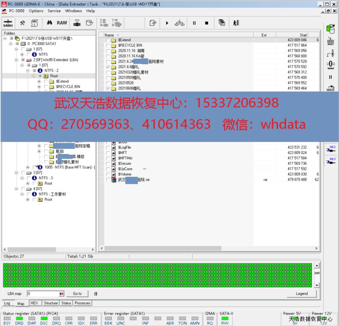Uncheck the 2021.6.6 wedding folder checkbox
Image resolution: width=339 pixels, height=326 pixels.
[108, 67]
